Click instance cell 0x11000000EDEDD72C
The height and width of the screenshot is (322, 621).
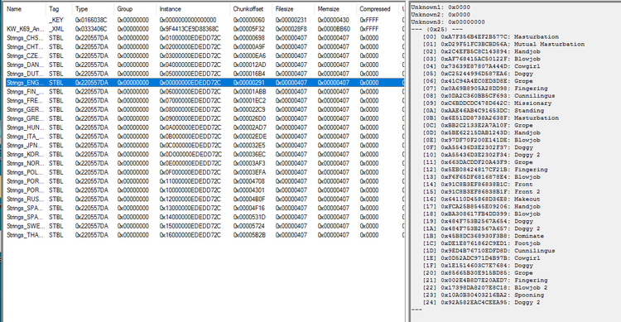[x=190, y=181]
